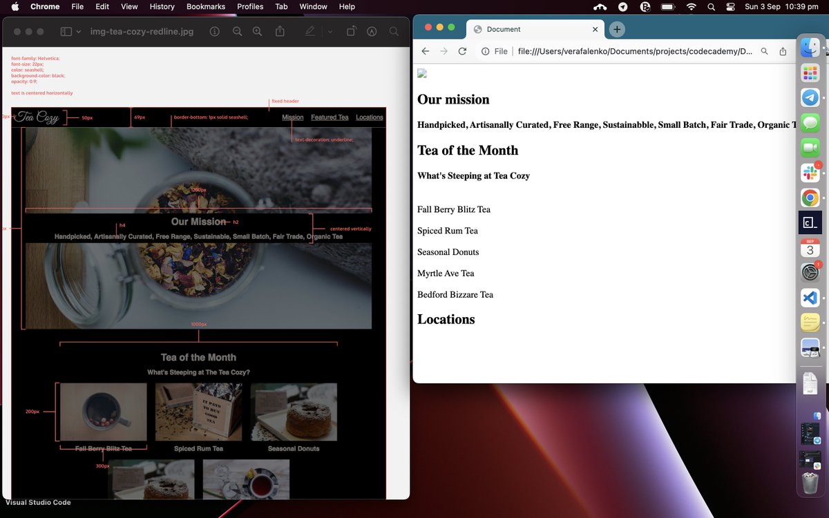
Task: Open Visual Studio Code from the Dock
Action: point(810,298)
